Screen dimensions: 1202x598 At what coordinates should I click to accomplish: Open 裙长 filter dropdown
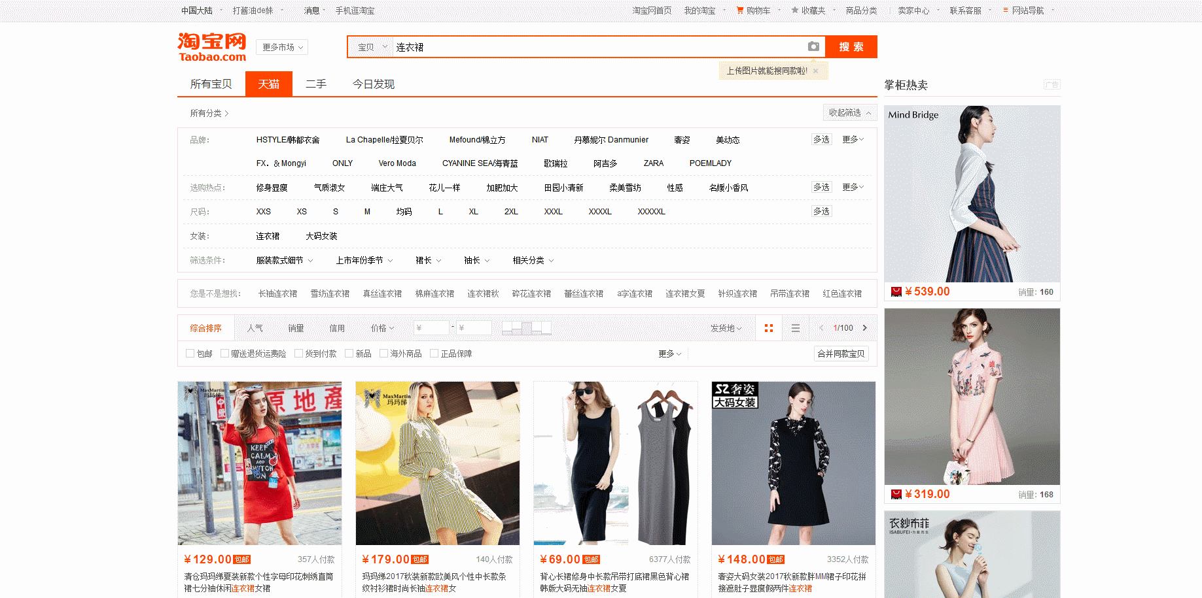click(429, 260)
